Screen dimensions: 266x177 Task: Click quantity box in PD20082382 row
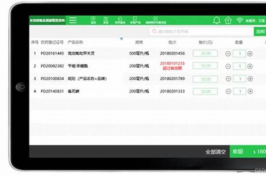239,66
